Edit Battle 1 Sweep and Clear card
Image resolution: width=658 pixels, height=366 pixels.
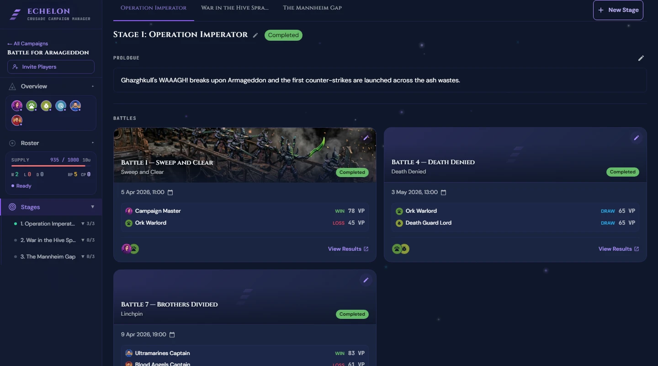click(366, 138)
